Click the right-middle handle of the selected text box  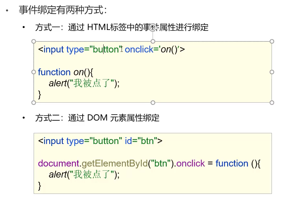coord(272,72)
